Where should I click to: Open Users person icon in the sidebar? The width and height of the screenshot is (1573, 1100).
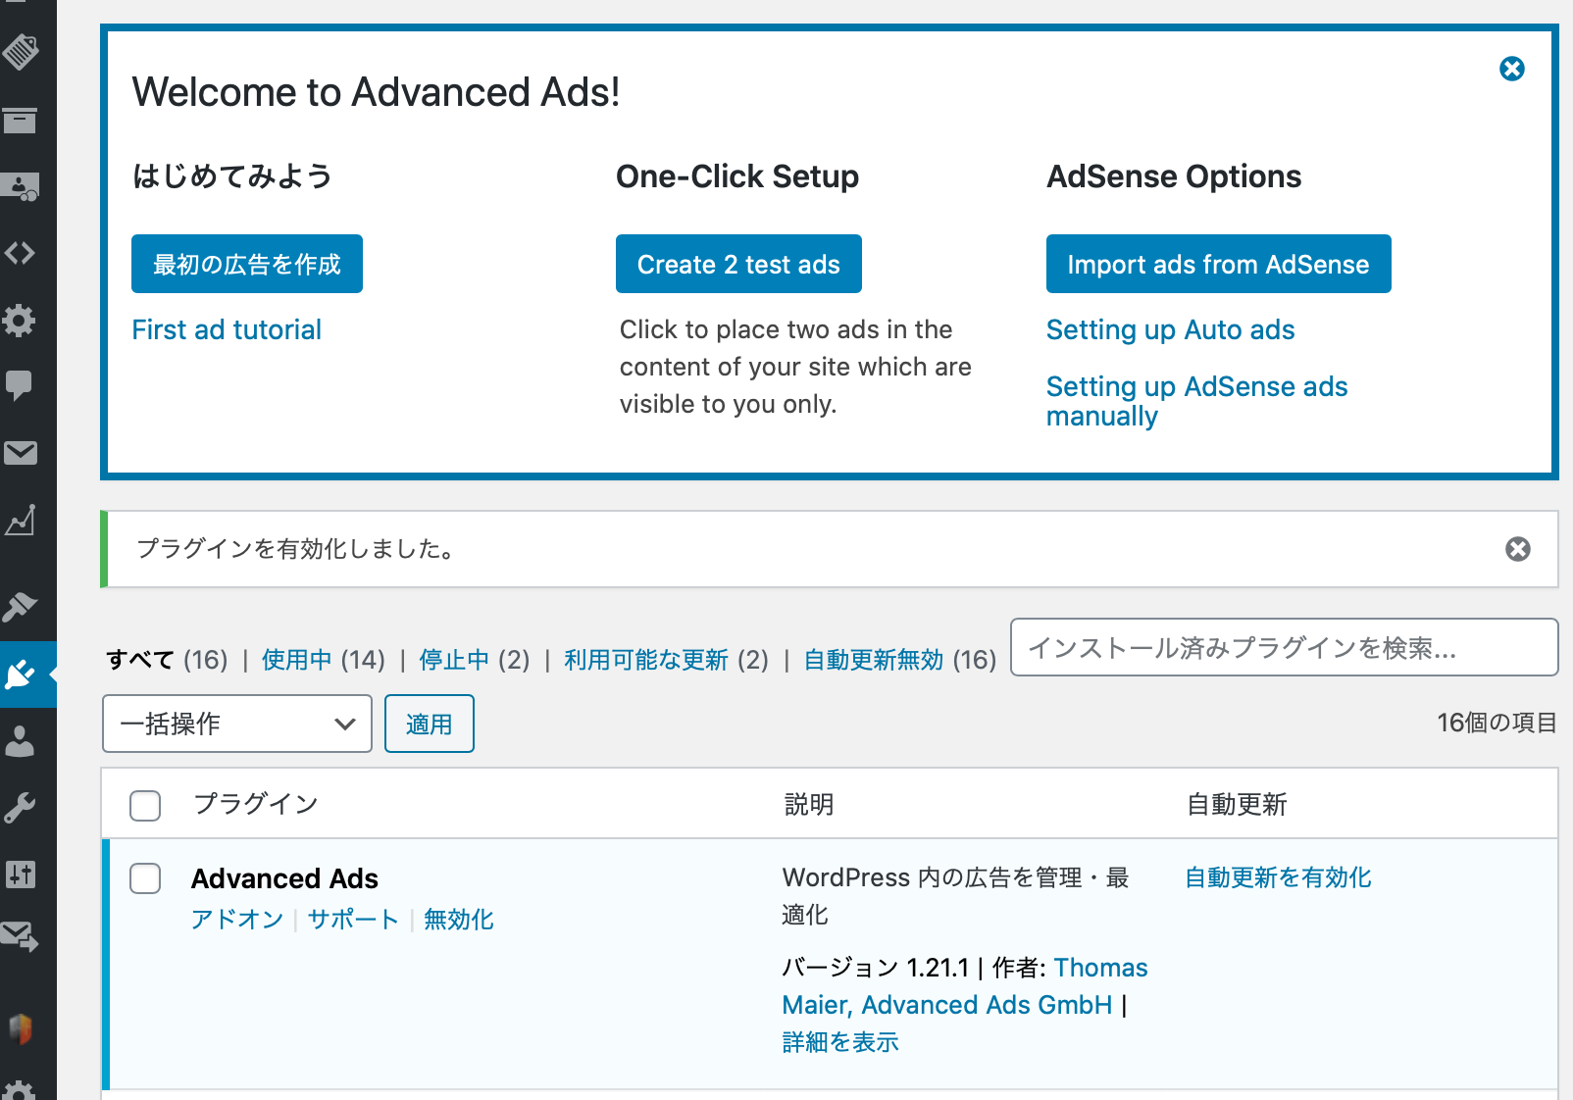click(20, 741)
